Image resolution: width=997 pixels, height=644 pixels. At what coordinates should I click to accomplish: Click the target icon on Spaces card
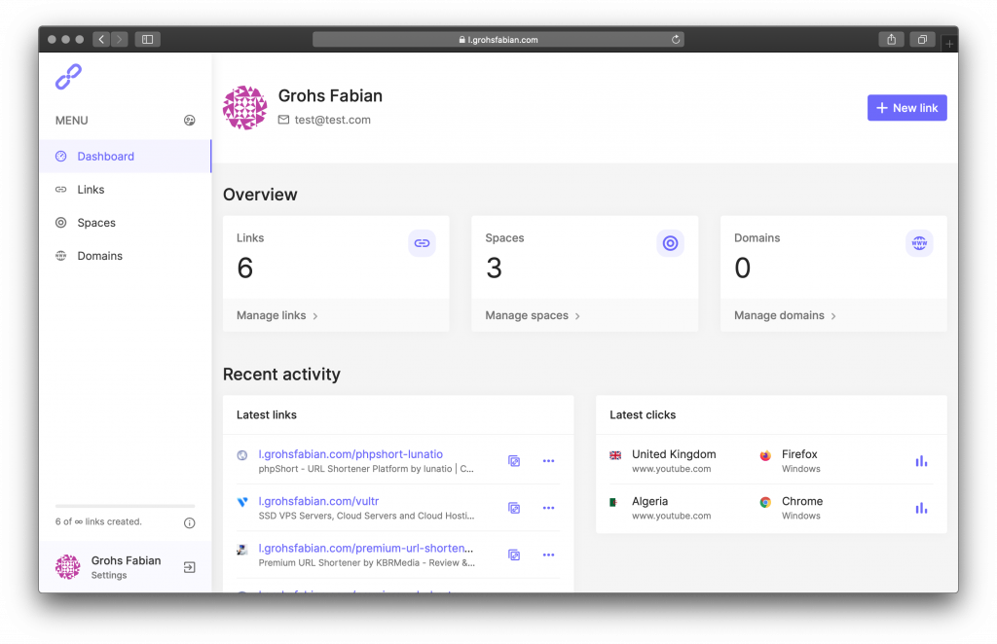pos(670,243)
